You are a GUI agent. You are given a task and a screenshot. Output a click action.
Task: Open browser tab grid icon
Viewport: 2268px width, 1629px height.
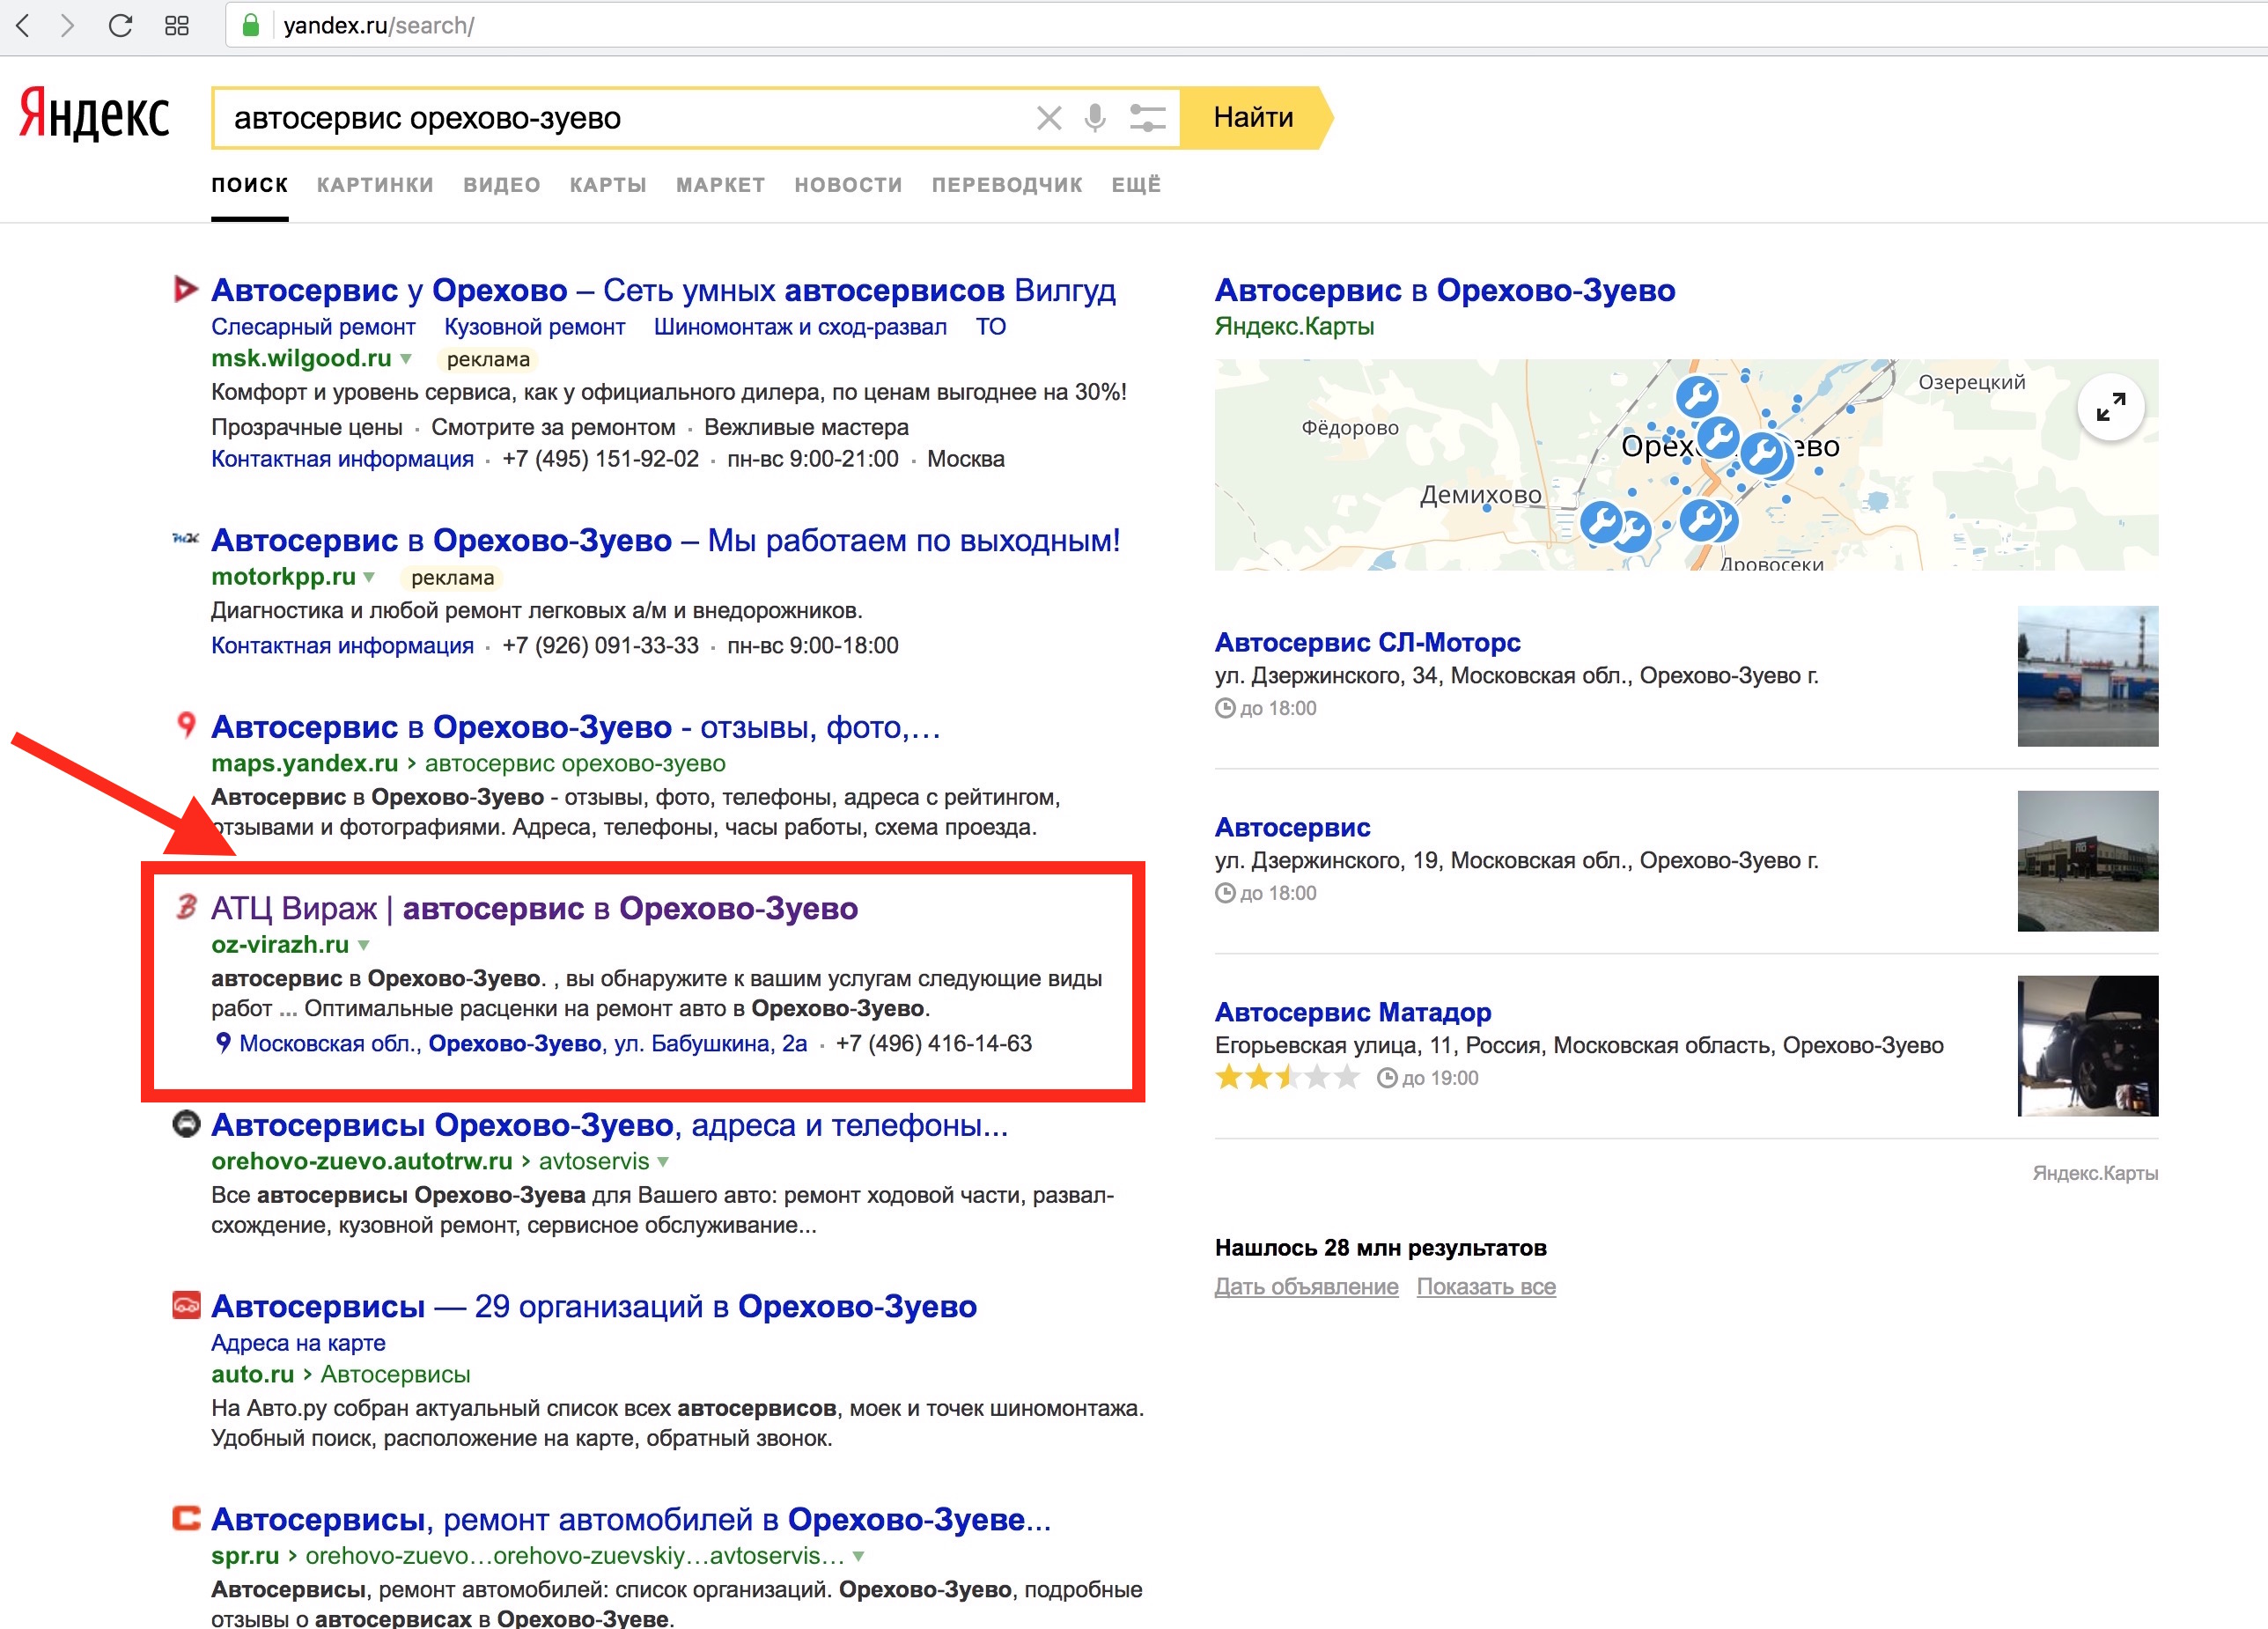pos(177,25)
